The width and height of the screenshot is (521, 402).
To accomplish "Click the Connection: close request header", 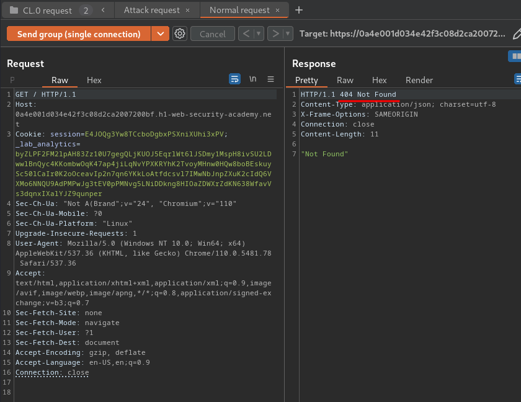I will tap(52, 372).
